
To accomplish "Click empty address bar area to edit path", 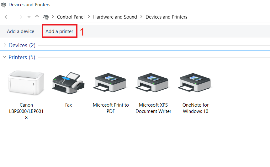I will tap(229, 17).
